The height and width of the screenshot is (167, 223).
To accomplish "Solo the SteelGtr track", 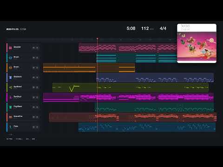I will pyautogui.click(x=37, y=48).
